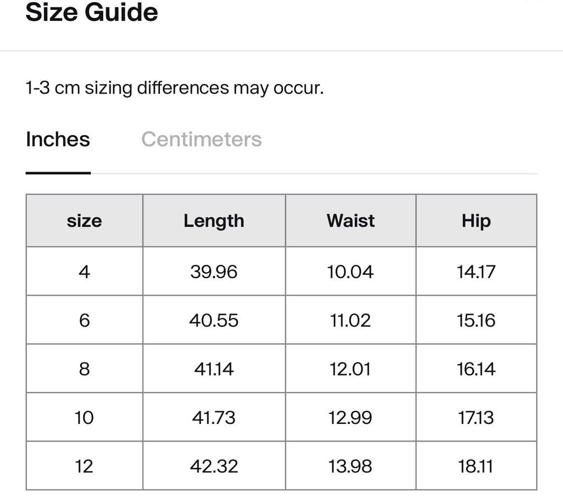Click hip value 14.17
Screen dimensions: 563x502
click(476, 272)
